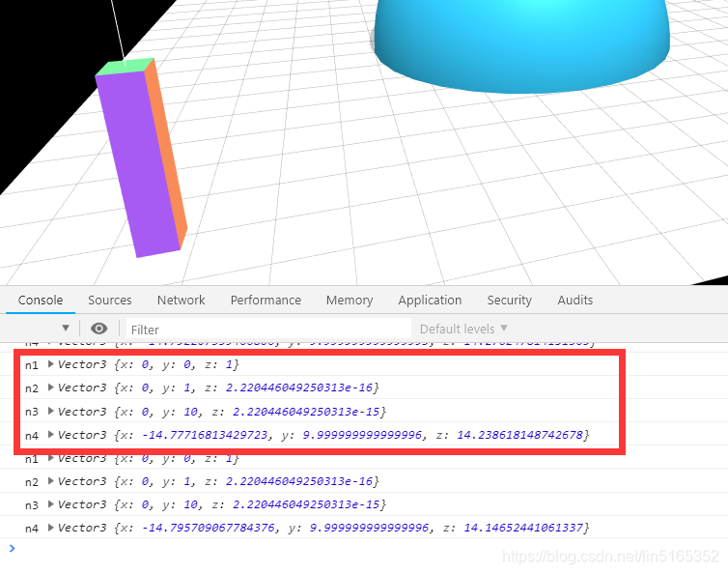Image resolution: width=728 pixels, height=574 pixels.
Task: Open the Network tab
Action: pos(182,301)
